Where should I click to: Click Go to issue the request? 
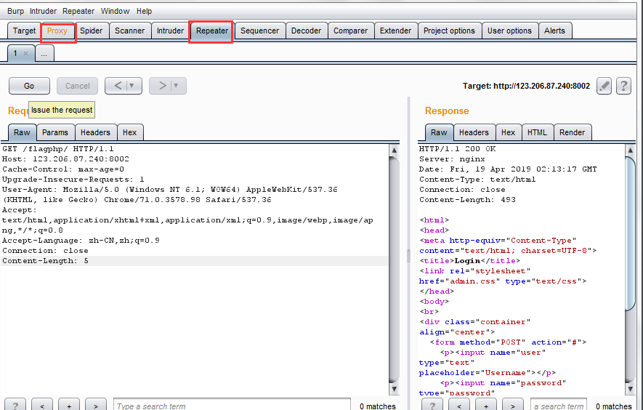[29, 86]
